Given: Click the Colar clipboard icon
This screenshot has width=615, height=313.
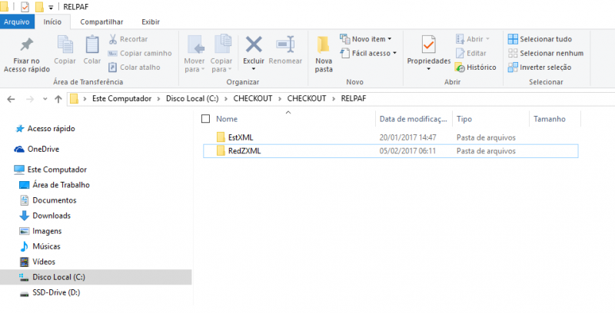Looking at the screenshot, I should pos(92,44).
